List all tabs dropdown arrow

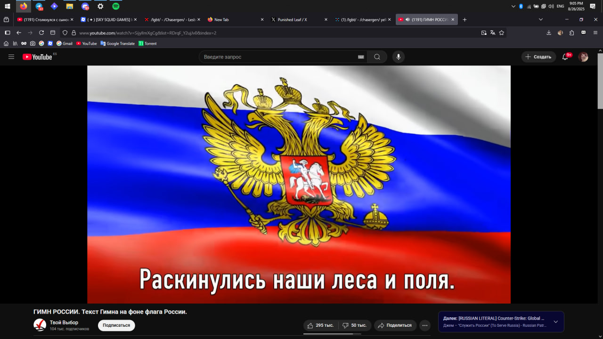[x=541, y=20]
